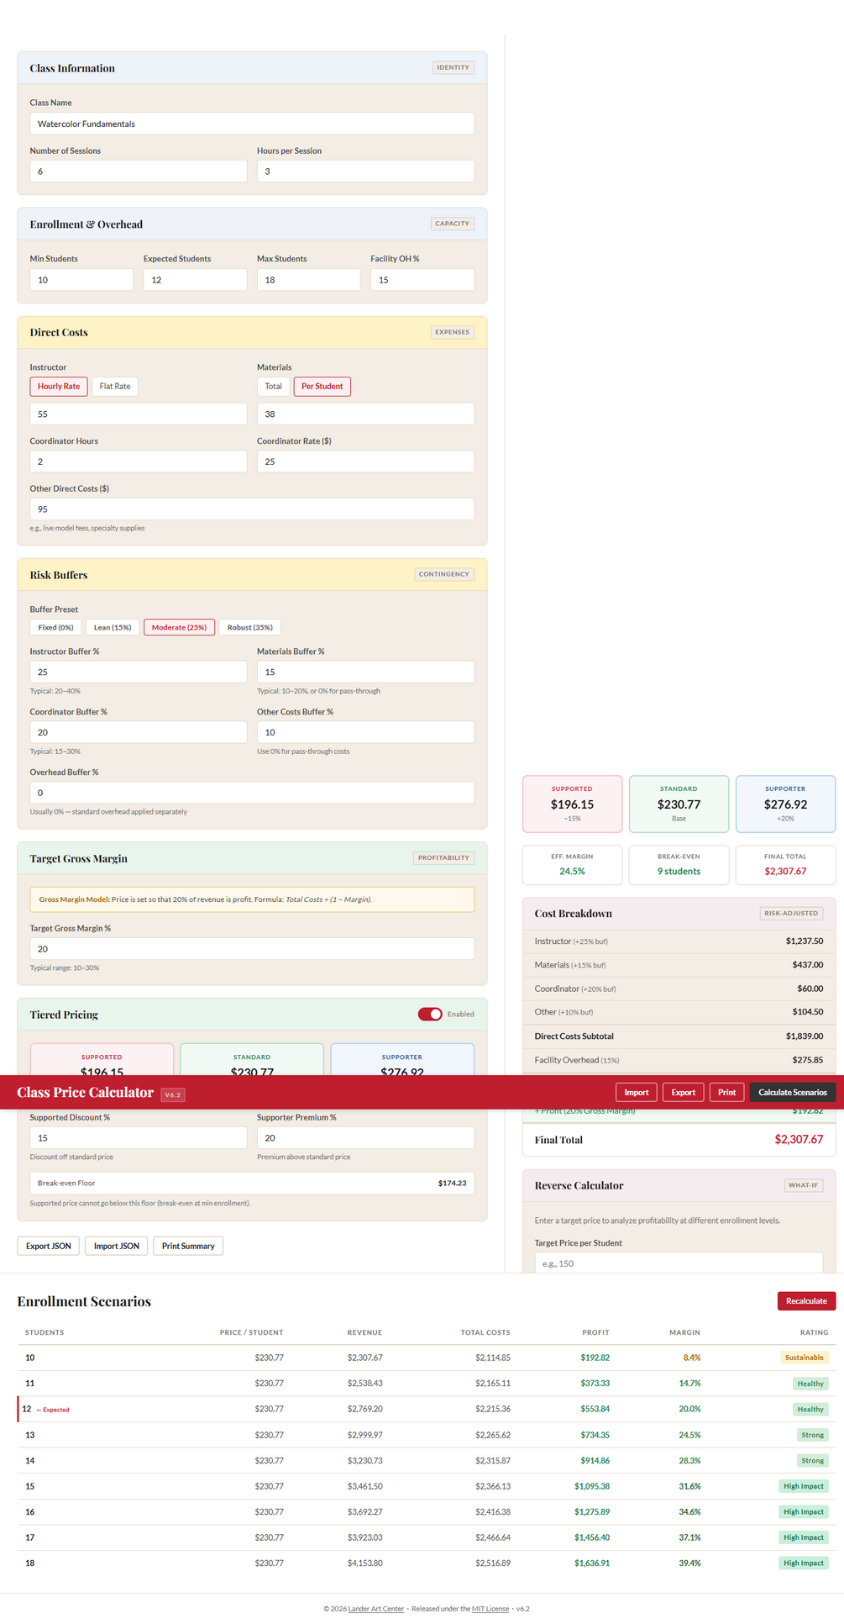
Task: Open the MIT License link
Action: click(490, 1609)
